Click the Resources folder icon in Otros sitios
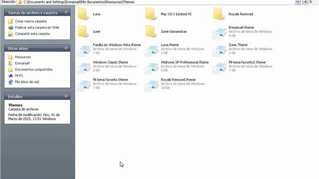The width and height of the screenshot is (319, 179). [10, 57]
